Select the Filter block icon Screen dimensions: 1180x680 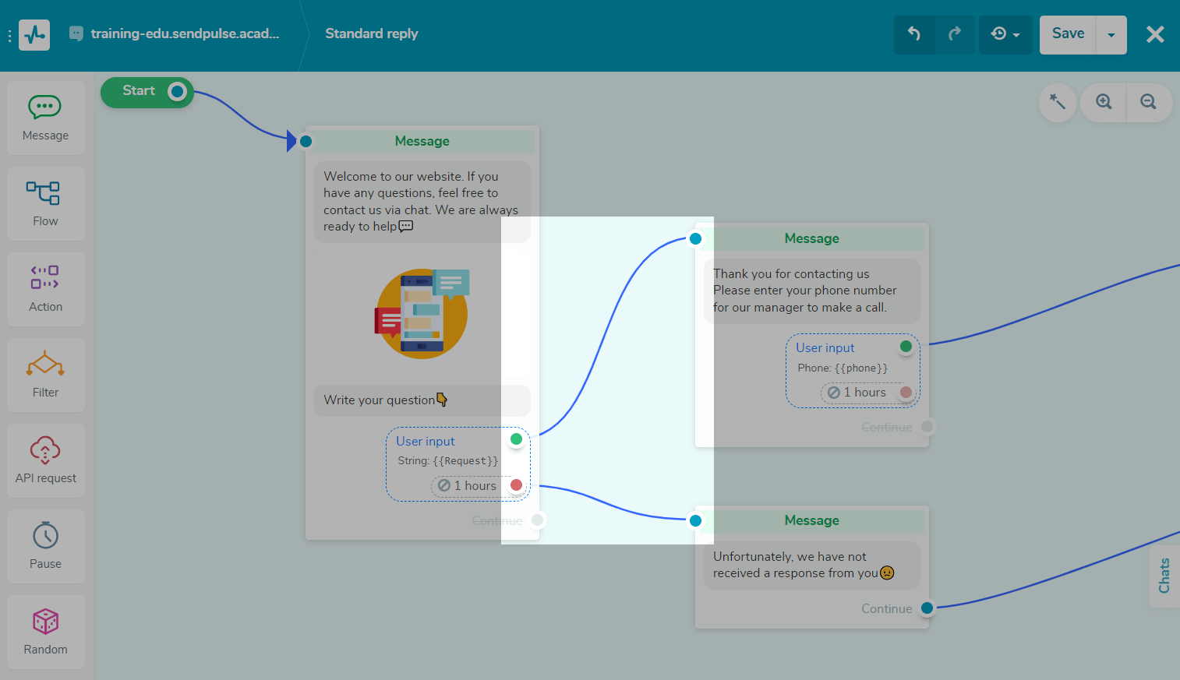tap(44, 375)
